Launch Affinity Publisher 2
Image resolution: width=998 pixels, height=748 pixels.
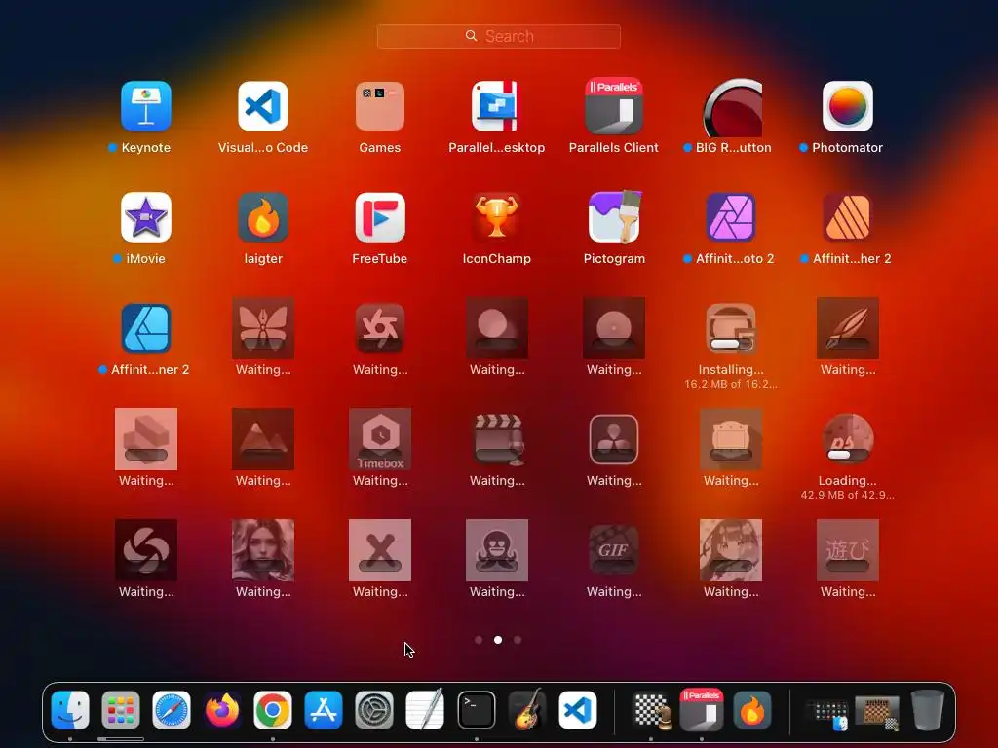click(x=847, y=217)
